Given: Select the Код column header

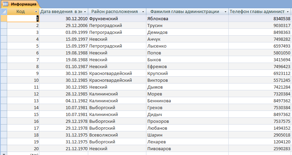Looking at the screenshot, I should tap(23, 12).
